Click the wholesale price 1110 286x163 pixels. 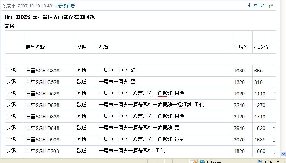260,94
